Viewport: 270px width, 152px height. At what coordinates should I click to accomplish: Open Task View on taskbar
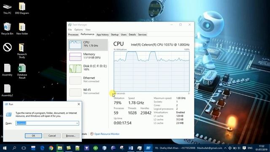(24, 148)
